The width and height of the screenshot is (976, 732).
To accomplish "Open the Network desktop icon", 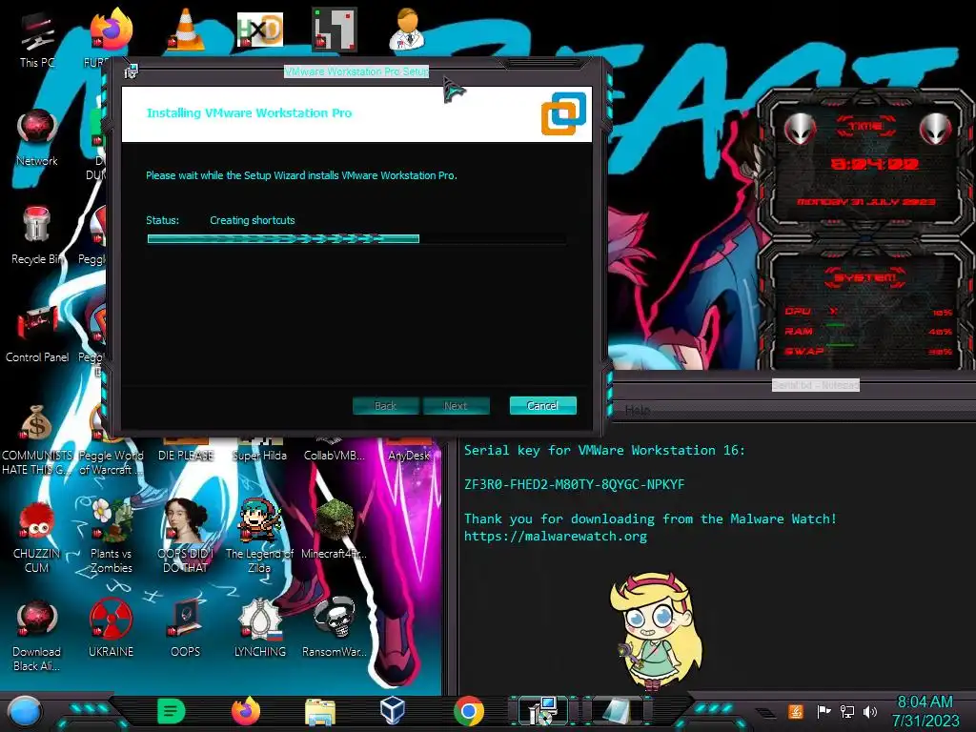I will [37, 137].
